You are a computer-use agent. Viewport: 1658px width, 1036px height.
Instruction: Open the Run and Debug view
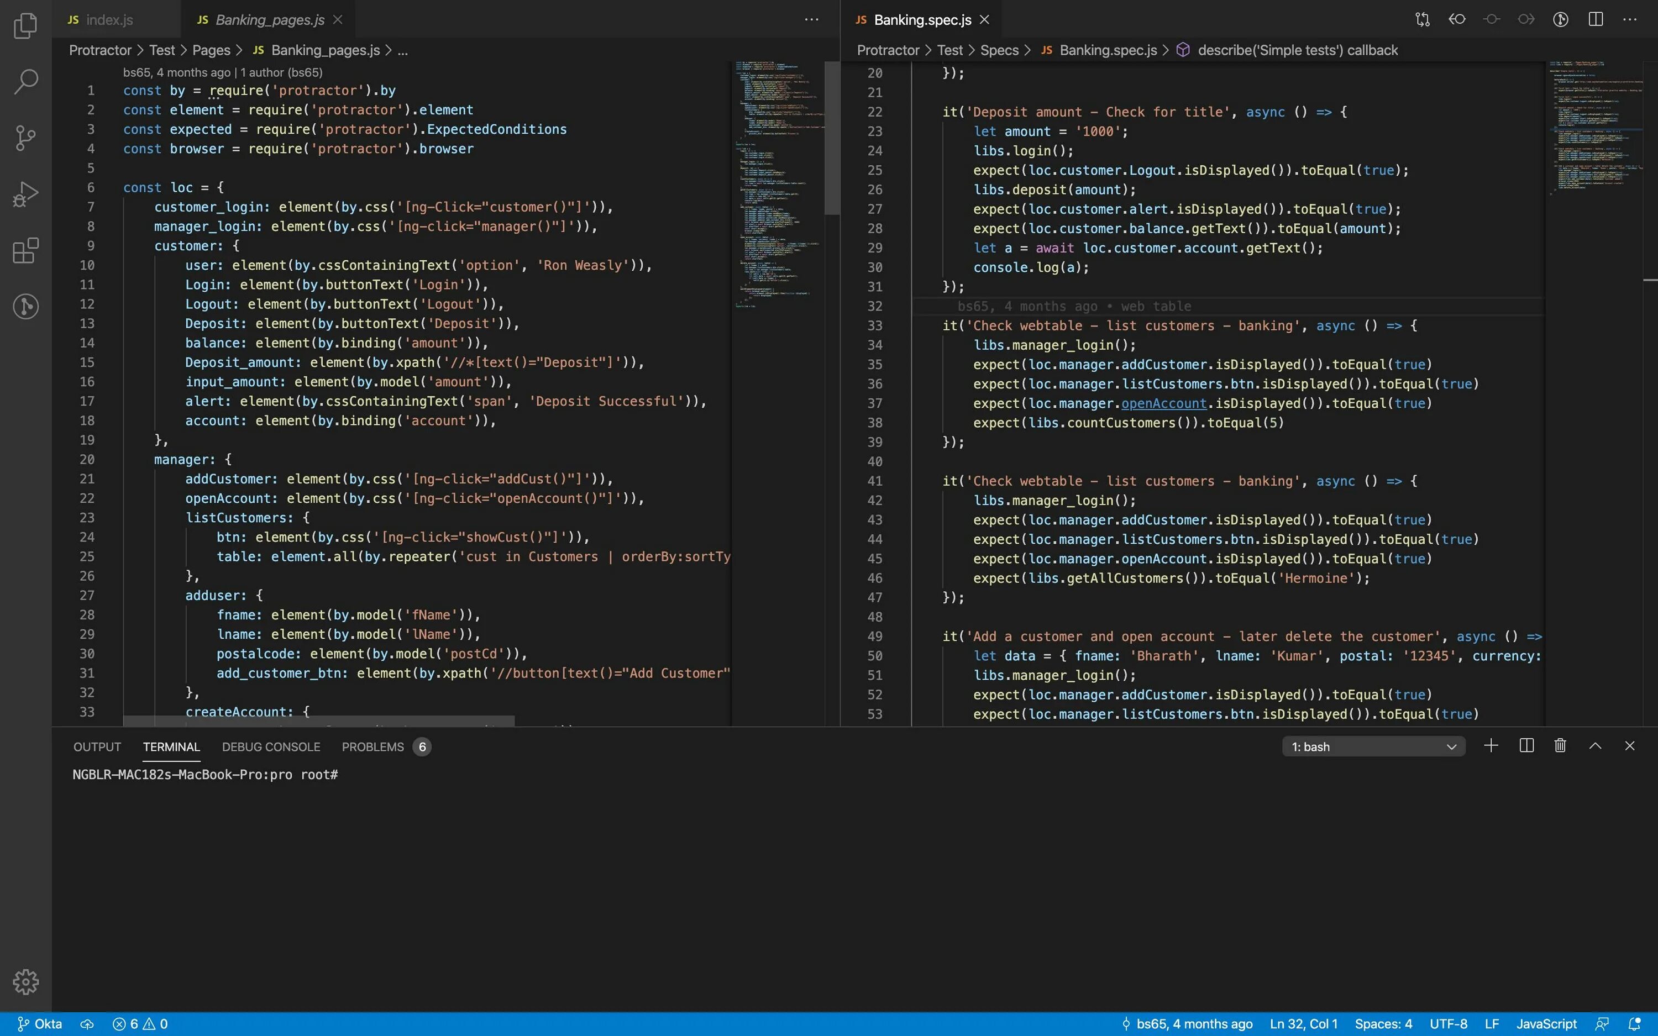[25, 194]
